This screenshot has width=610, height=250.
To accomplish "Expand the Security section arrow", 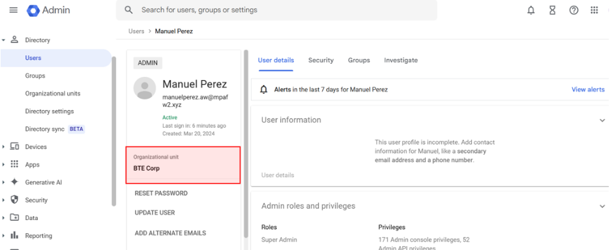I will tap(3, 200).
